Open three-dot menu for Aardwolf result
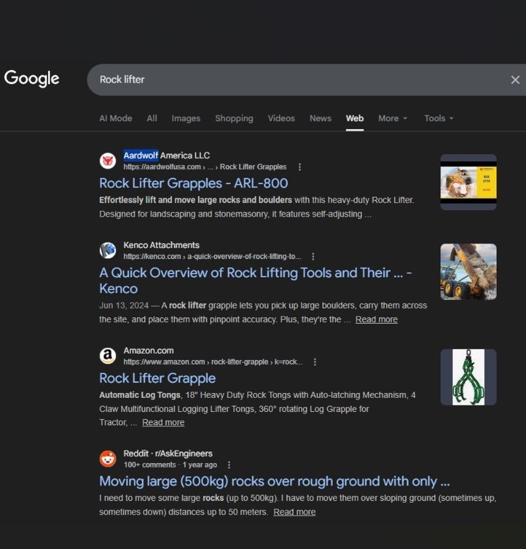 299,167
